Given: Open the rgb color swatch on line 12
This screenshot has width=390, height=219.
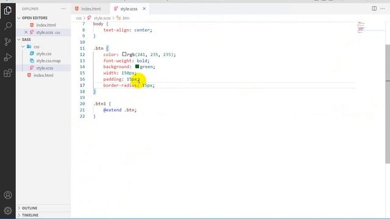Looking at the screenshot, I should 124,54.
